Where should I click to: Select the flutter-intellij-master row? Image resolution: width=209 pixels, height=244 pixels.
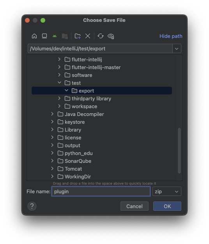click(x=102, y=67)
